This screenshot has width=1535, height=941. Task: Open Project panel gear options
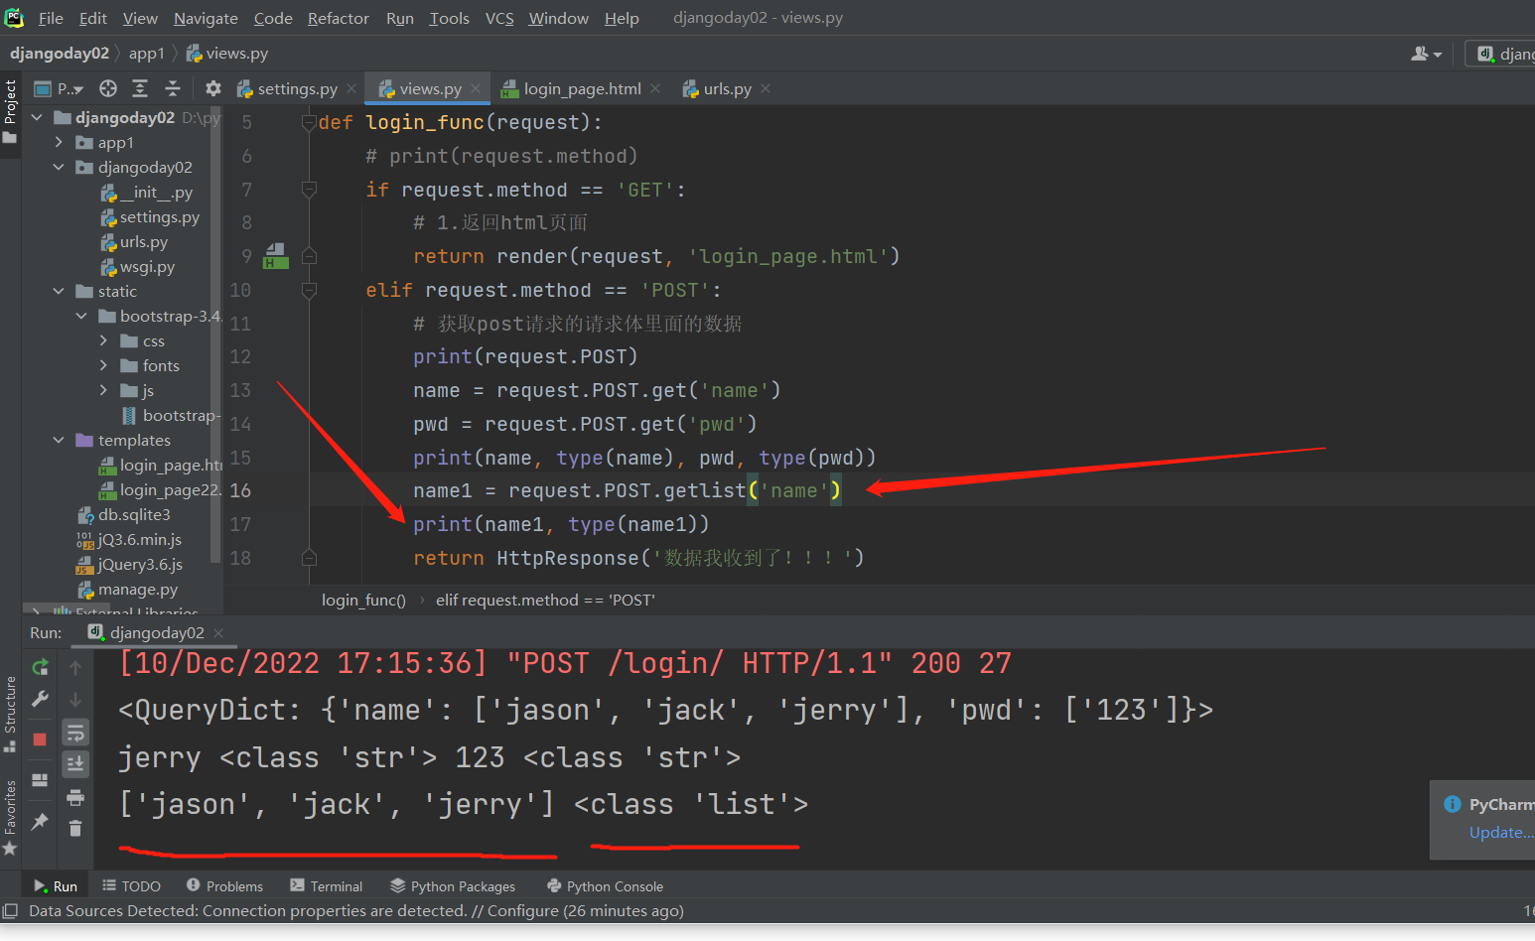coord(212,88)
